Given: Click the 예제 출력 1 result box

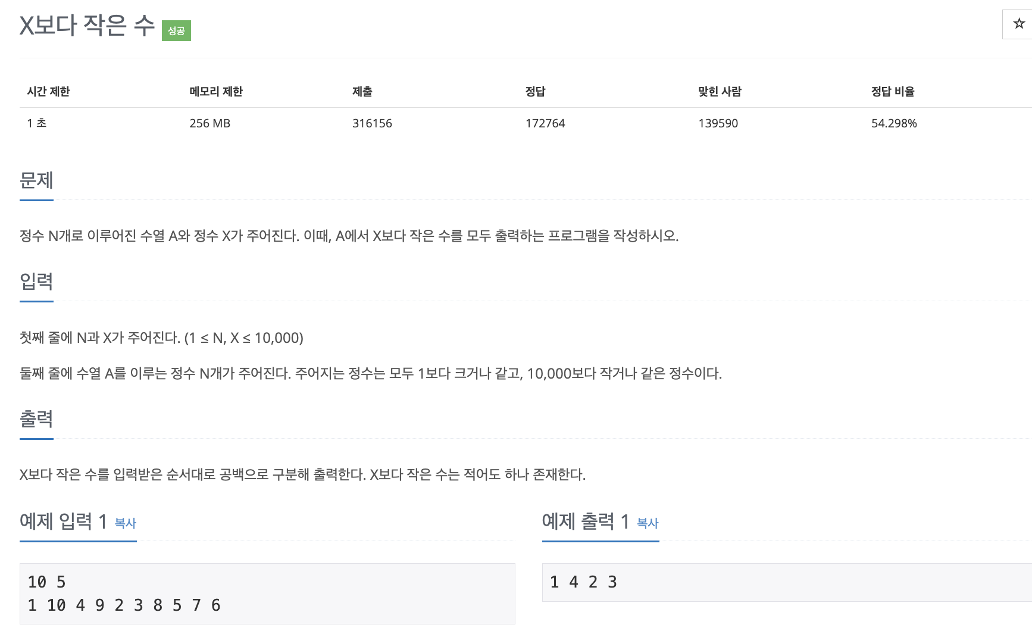Looking at the screenshot, I should [x=786, y=582].
